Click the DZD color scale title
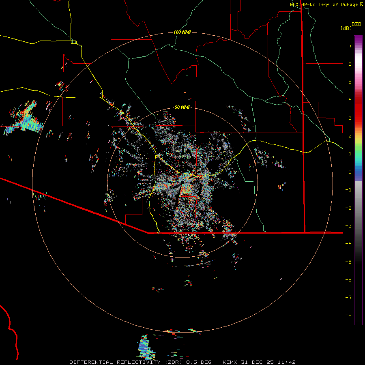The width and height of the screenshot is (365, 365). (x=356, y=24)
